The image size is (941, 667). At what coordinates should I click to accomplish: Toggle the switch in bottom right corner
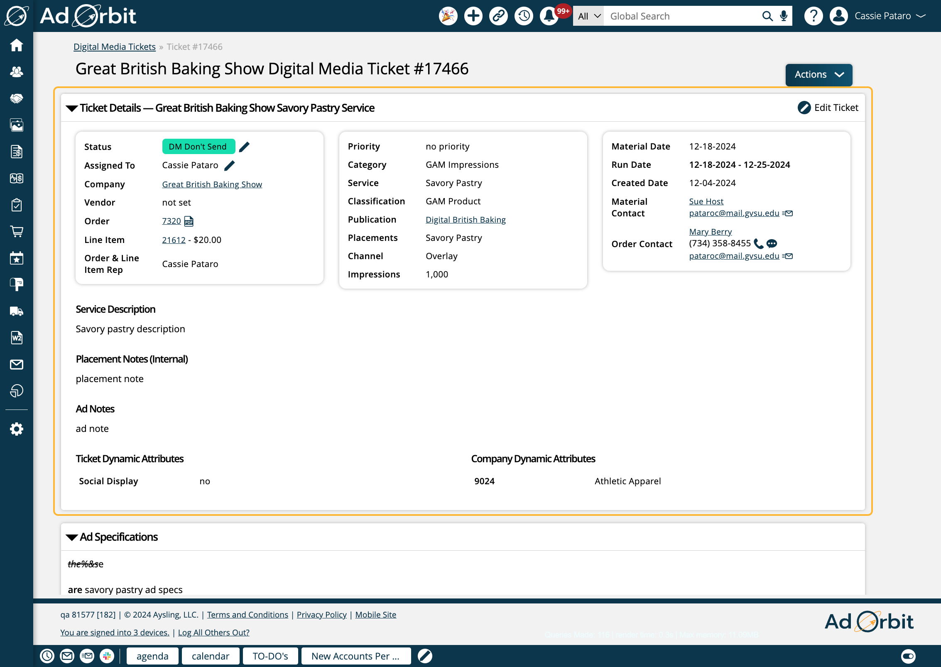pyautogui.click(x=908, y=656)
